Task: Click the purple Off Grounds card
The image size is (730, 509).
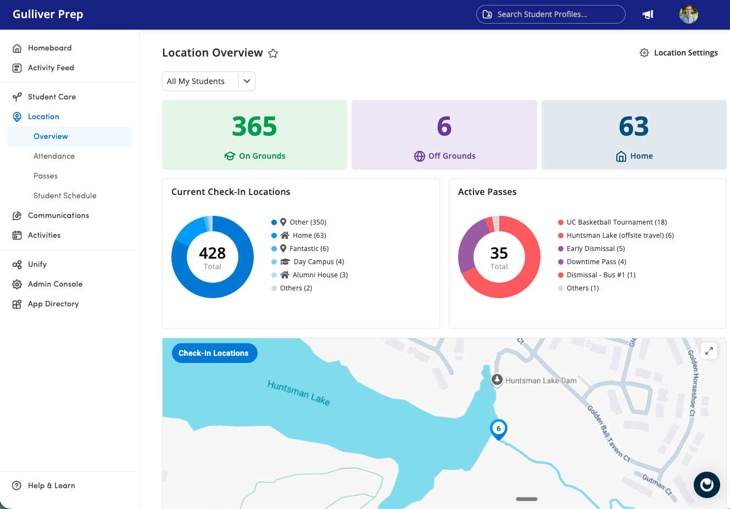Action: tap(444, 135)
